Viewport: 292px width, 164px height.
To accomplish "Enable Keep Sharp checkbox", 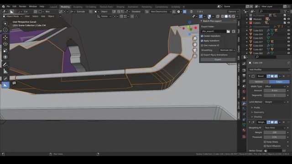I will point(265,142).
